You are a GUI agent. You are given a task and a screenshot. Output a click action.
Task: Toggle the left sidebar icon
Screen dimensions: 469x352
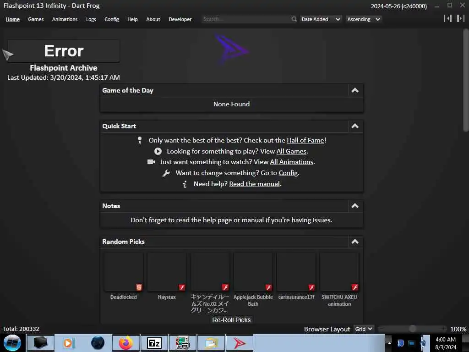(x=448, y=18)
